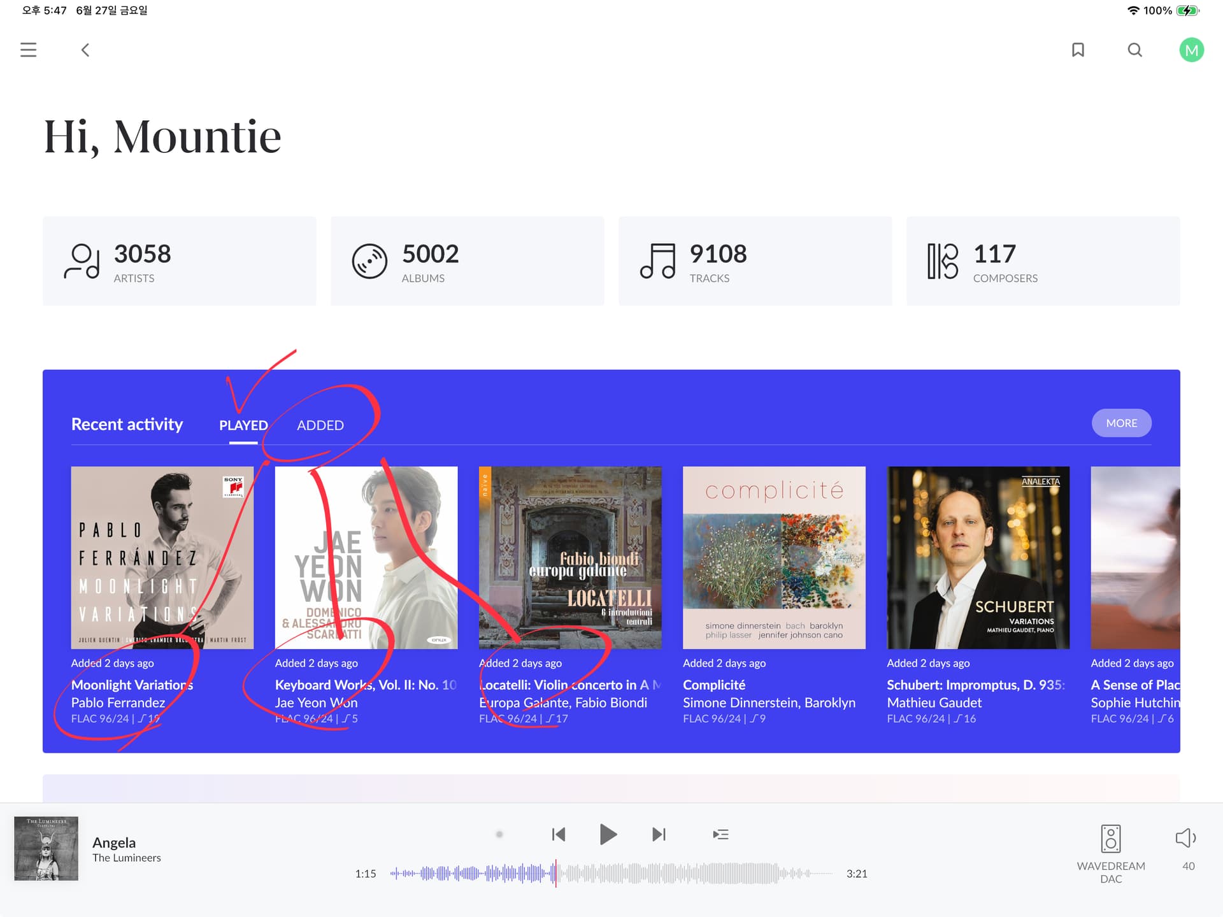Open the search magnifier

1134,50
